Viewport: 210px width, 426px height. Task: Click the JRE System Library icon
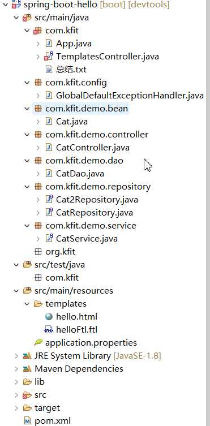27,356
